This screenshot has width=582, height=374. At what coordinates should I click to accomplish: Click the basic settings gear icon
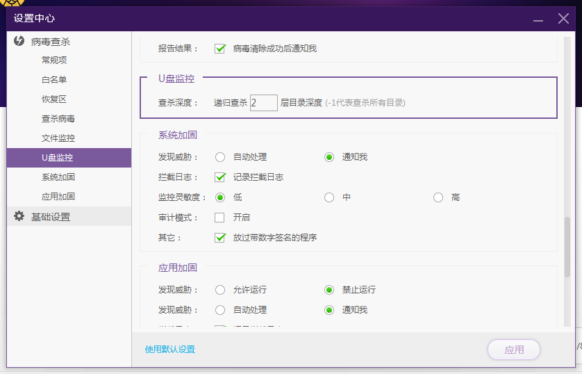click(x=19, y=216)
